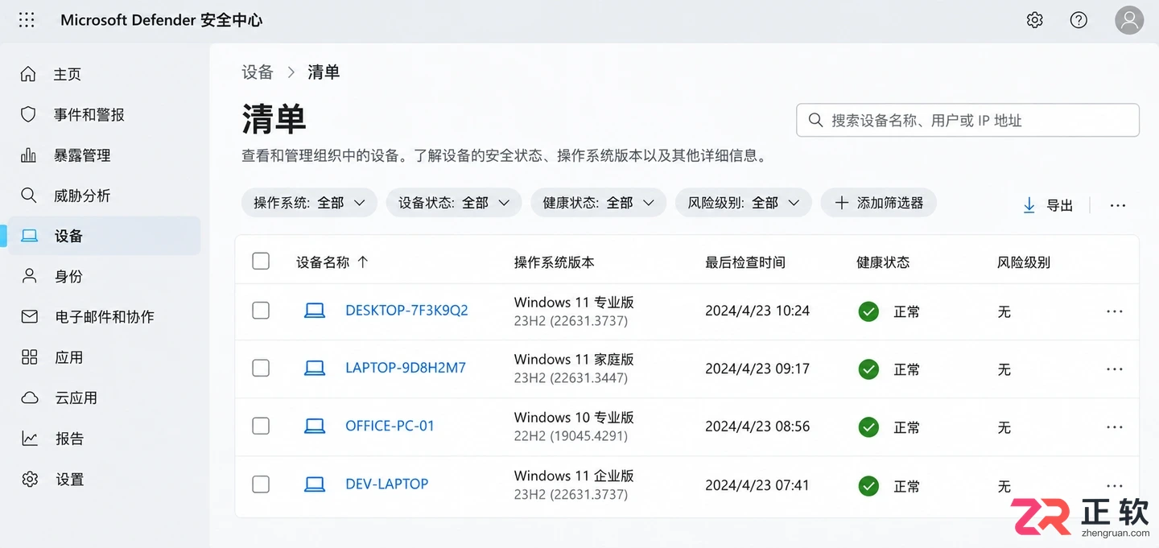Click the 风险级别 column header

pyautogui.click(x=1024, y=262)
